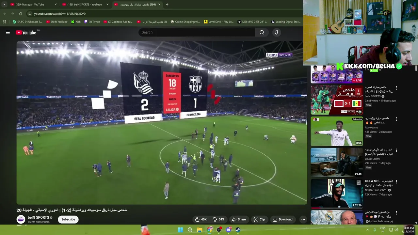This screenshot has height=235, width=418.
Task: Dislike the video showing 693
Action: 218,219
